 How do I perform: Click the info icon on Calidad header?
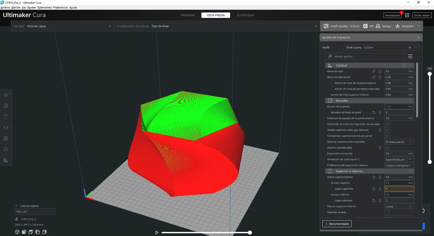tap(404, 65)
